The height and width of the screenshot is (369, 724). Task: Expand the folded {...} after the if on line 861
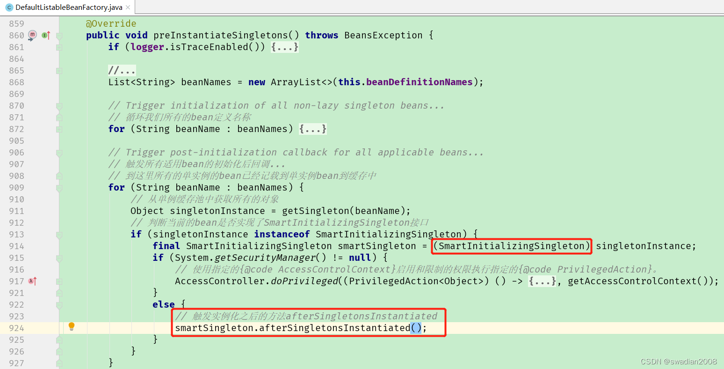(285, 47)
